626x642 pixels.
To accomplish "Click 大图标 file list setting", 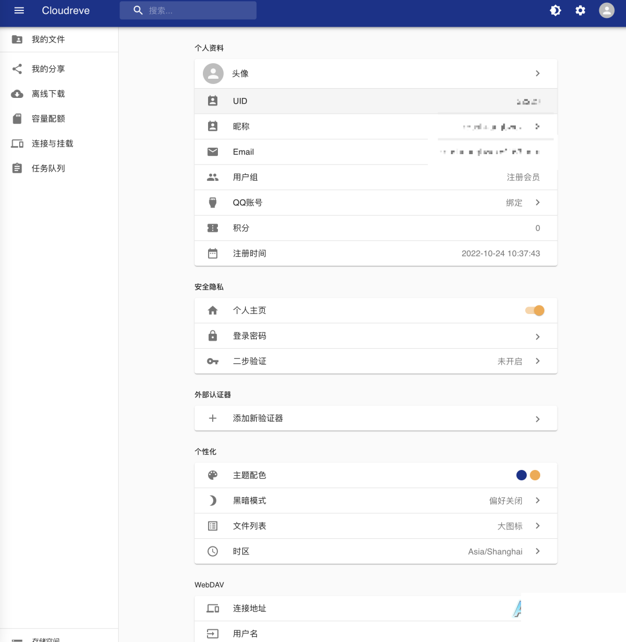I will pos(509,526).
